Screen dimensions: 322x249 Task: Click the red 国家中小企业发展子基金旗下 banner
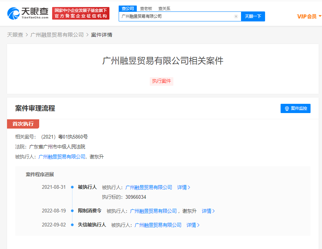(x=81, y=13)
